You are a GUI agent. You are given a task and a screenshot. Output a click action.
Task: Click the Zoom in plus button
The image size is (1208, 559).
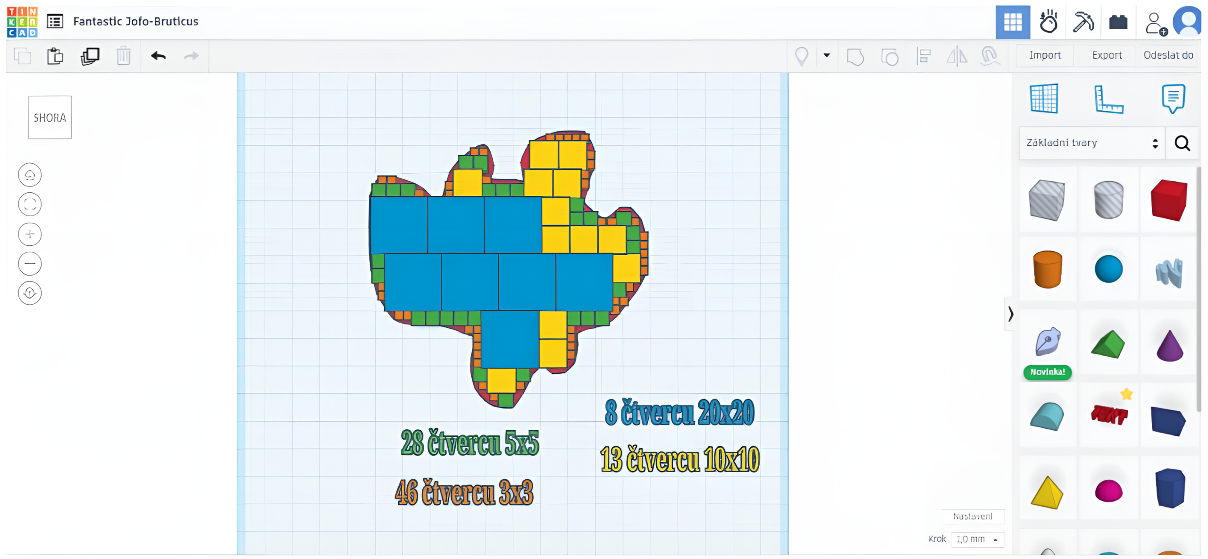point(30,234)
